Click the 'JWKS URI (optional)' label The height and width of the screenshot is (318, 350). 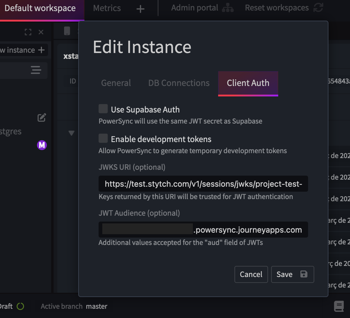pyautogui.click(x=132, y=167)
